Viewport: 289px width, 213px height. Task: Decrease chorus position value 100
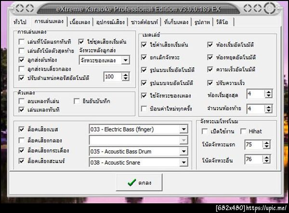click(126, 79)
